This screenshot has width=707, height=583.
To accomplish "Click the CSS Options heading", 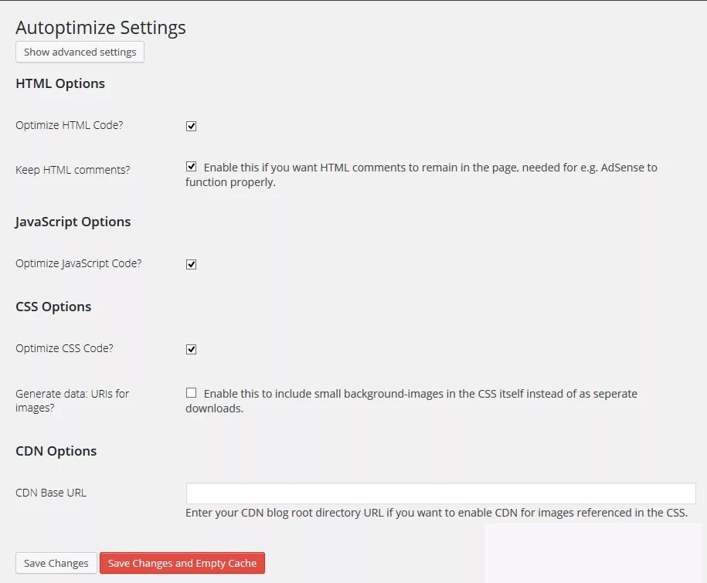I will point(53,307).
